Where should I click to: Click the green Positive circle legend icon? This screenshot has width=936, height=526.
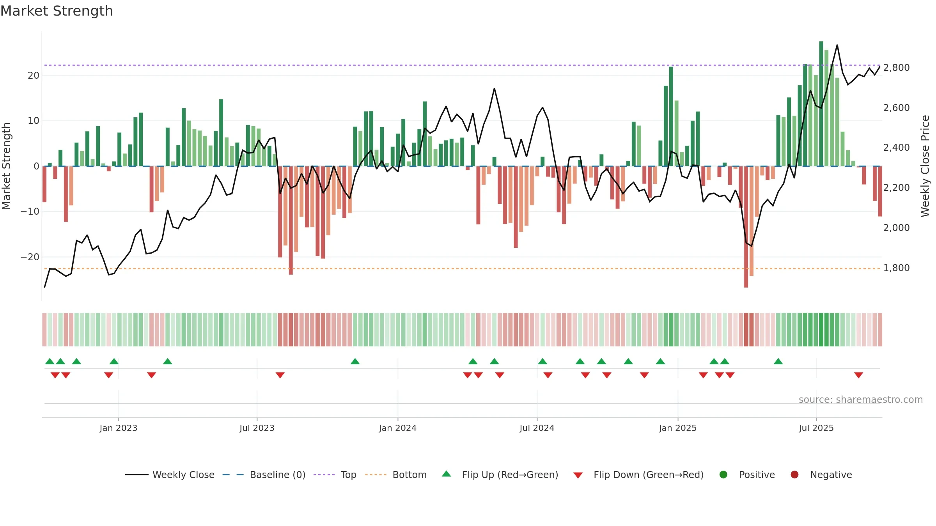pyautogui.click(x=723, y=475)
